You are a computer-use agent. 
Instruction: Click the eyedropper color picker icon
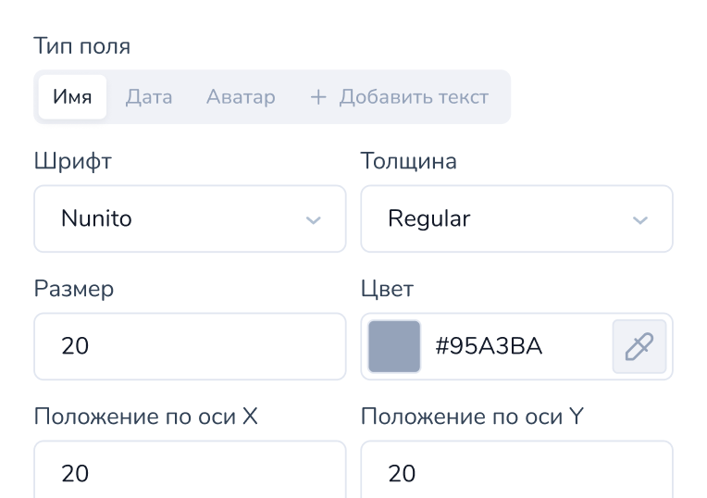(x=639, y=346)
